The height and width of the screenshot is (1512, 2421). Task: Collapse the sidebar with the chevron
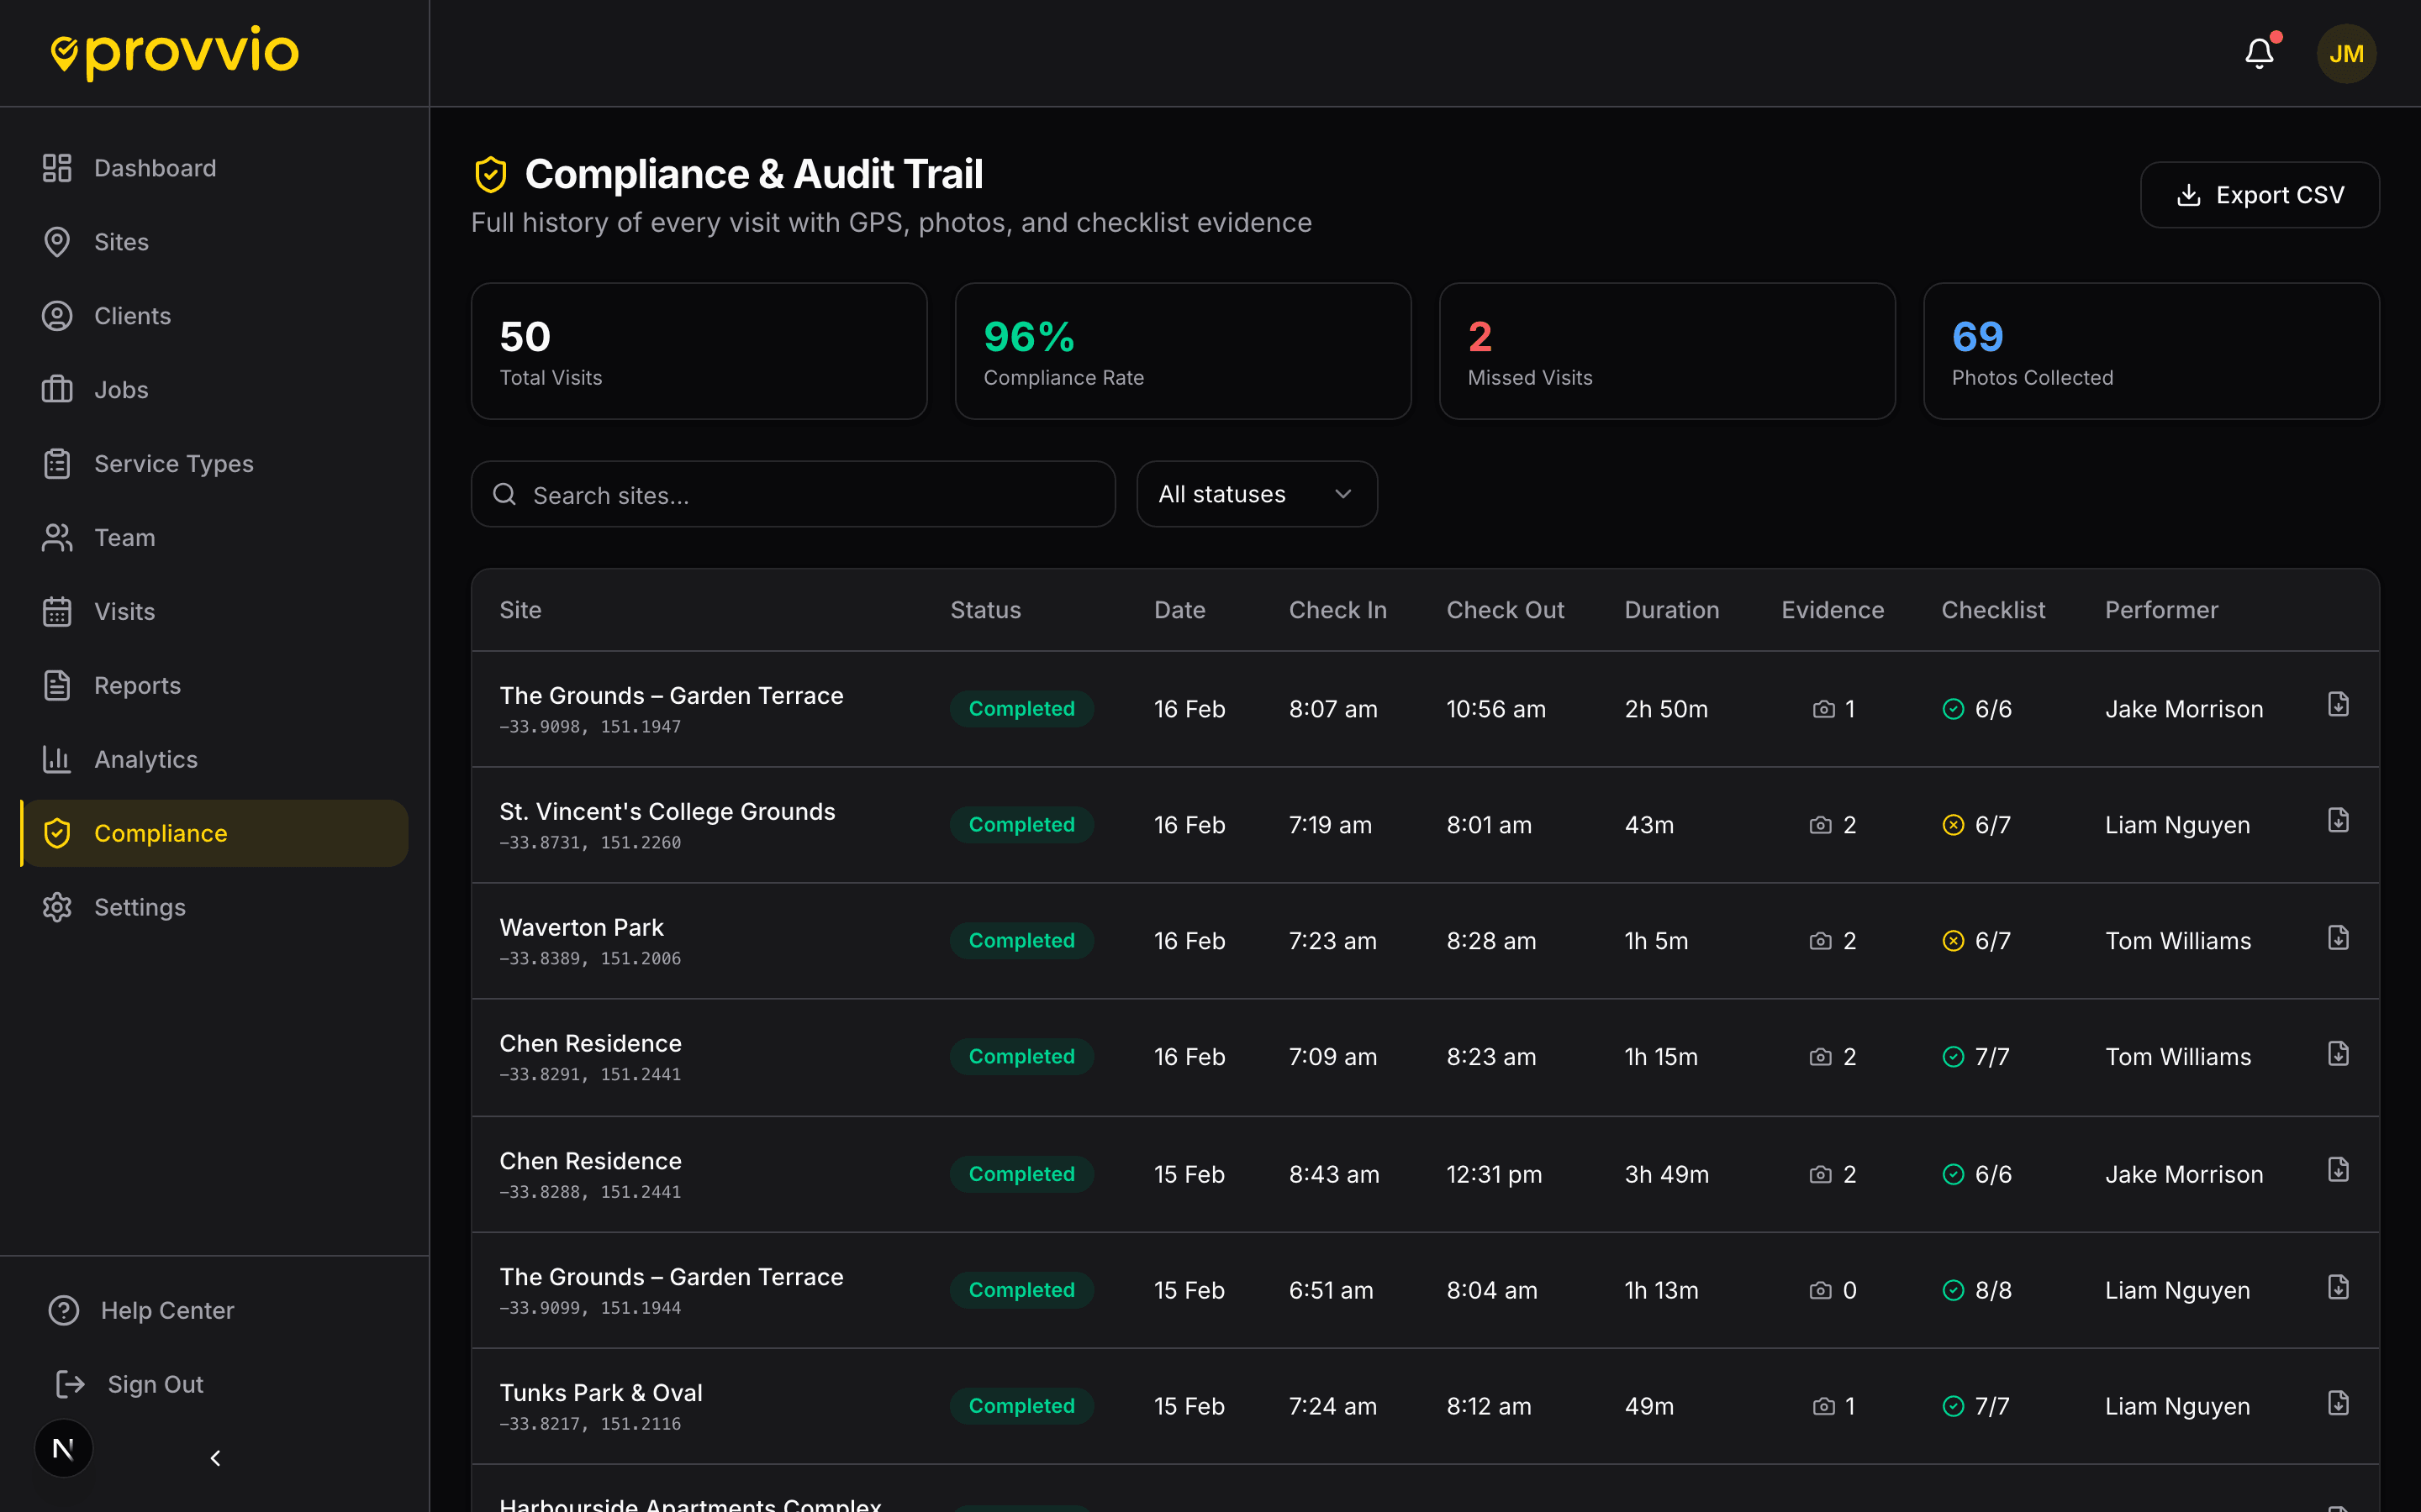pos(214,1458)
